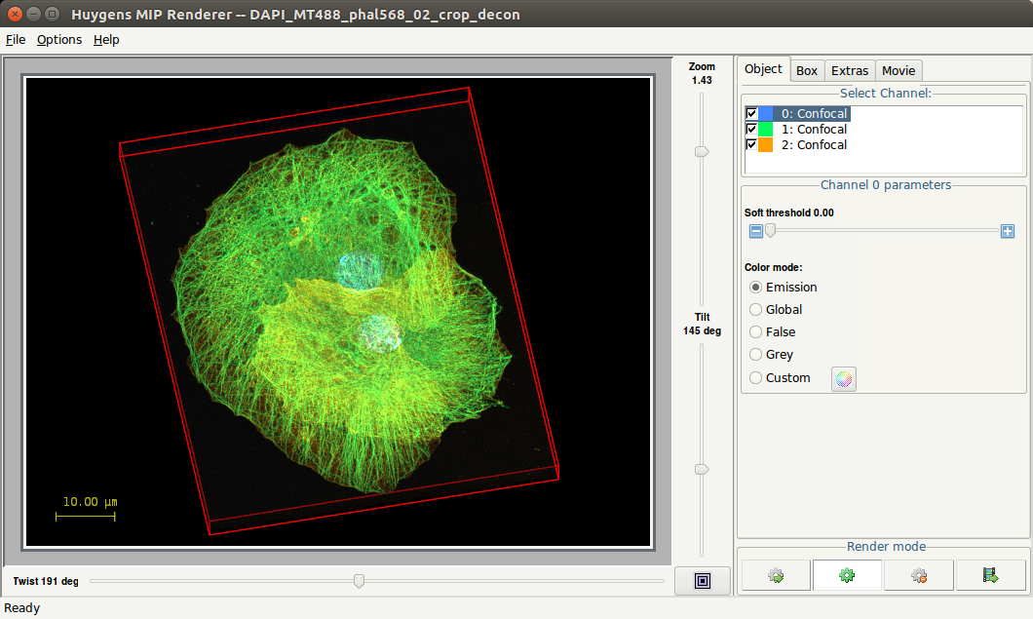Switch to the Movie tab
The image size is (1033, 619).
point(899,71)
